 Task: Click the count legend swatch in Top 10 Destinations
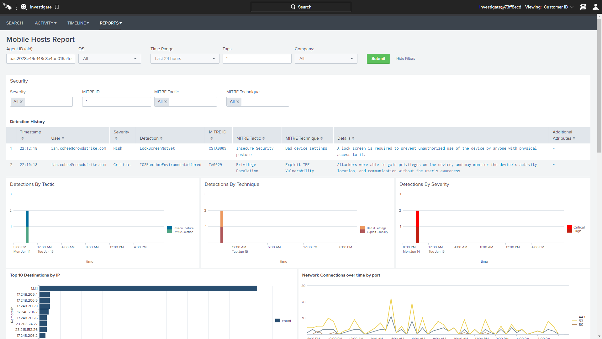coord(278,321)
